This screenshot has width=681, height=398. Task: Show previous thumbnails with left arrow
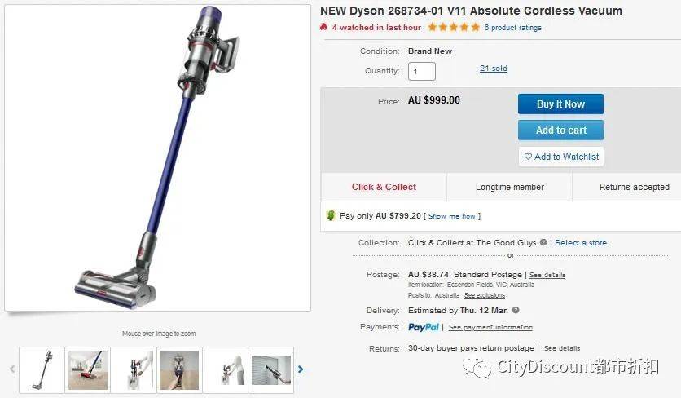[12, 369]
